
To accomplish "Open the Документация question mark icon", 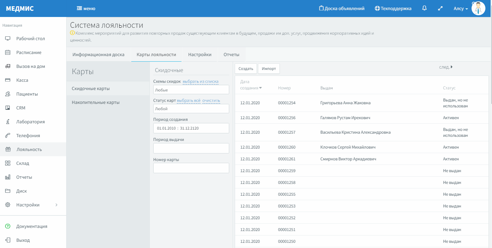I will [x=8, y=226].
